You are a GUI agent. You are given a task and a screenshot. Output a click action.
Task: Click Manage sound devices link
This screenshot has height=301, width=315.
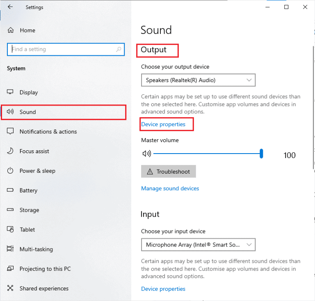170,188
